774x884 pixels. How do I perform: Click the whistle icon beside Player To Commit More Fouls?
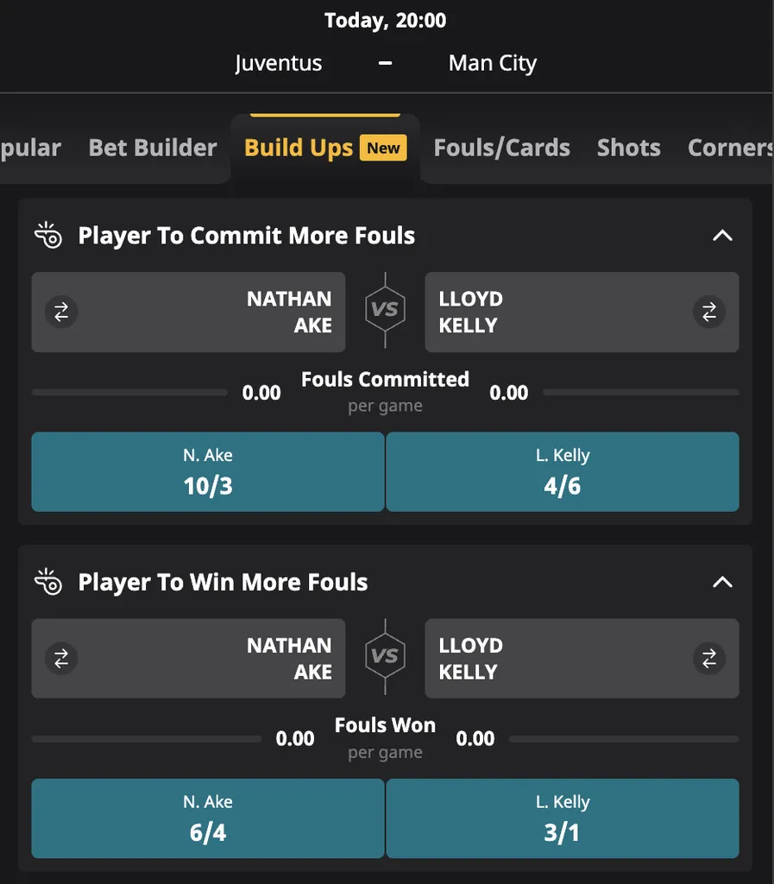click(47, 235)
